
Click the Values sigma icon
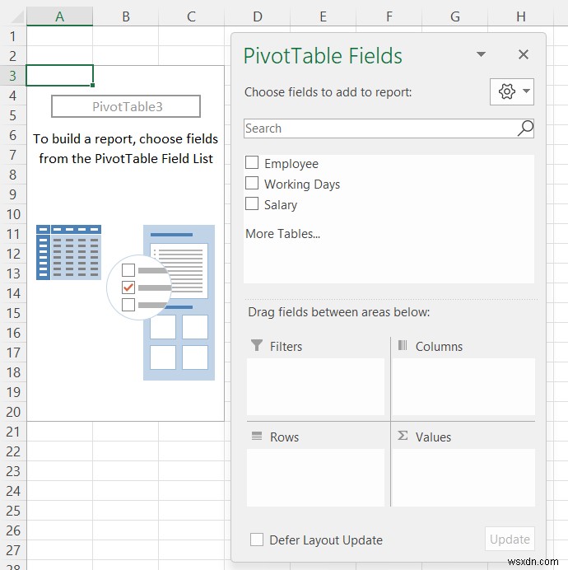point(403,436)
